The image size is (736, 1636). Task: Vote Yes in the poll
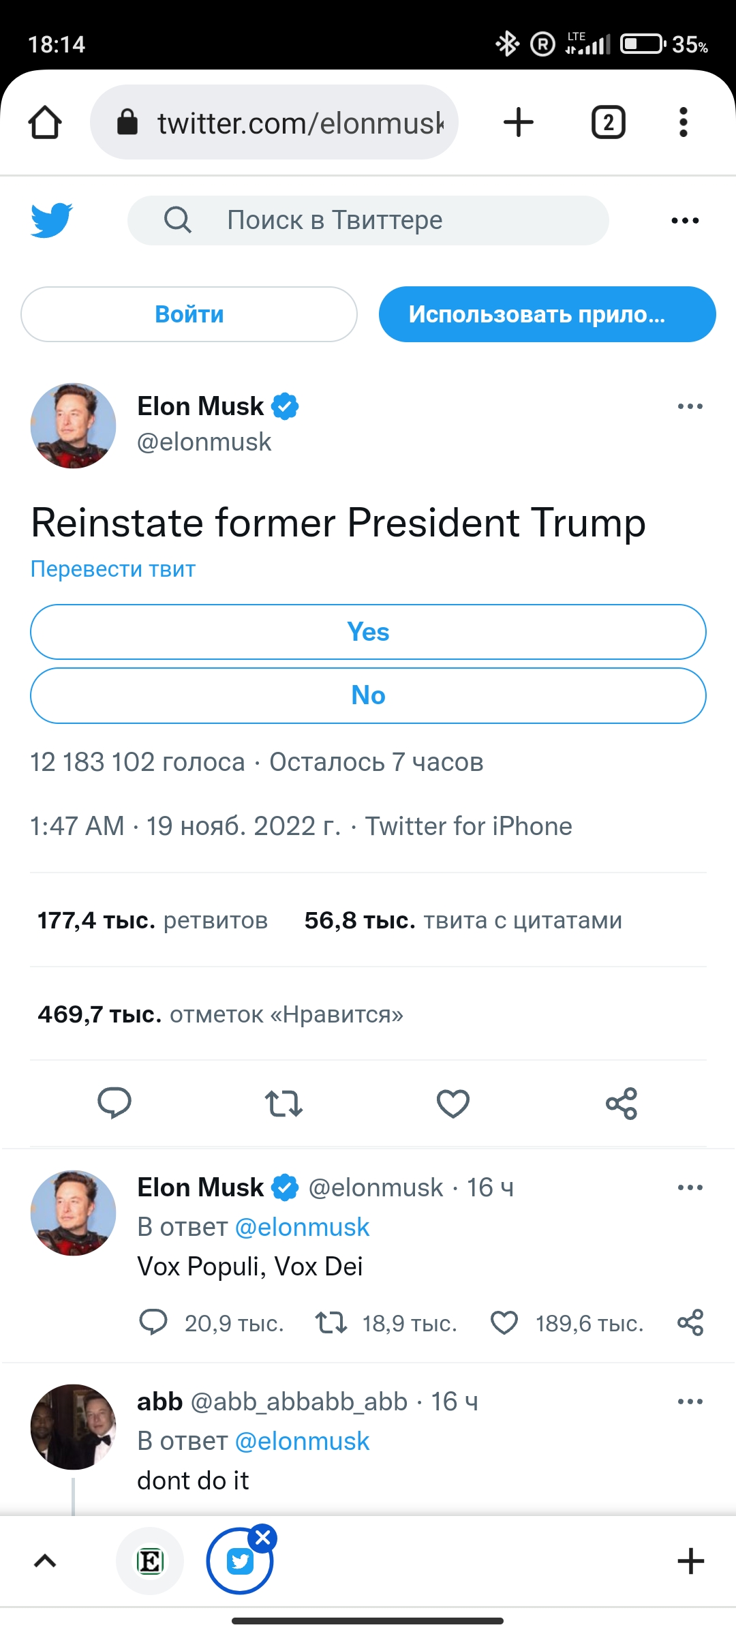tap(368, 632)
